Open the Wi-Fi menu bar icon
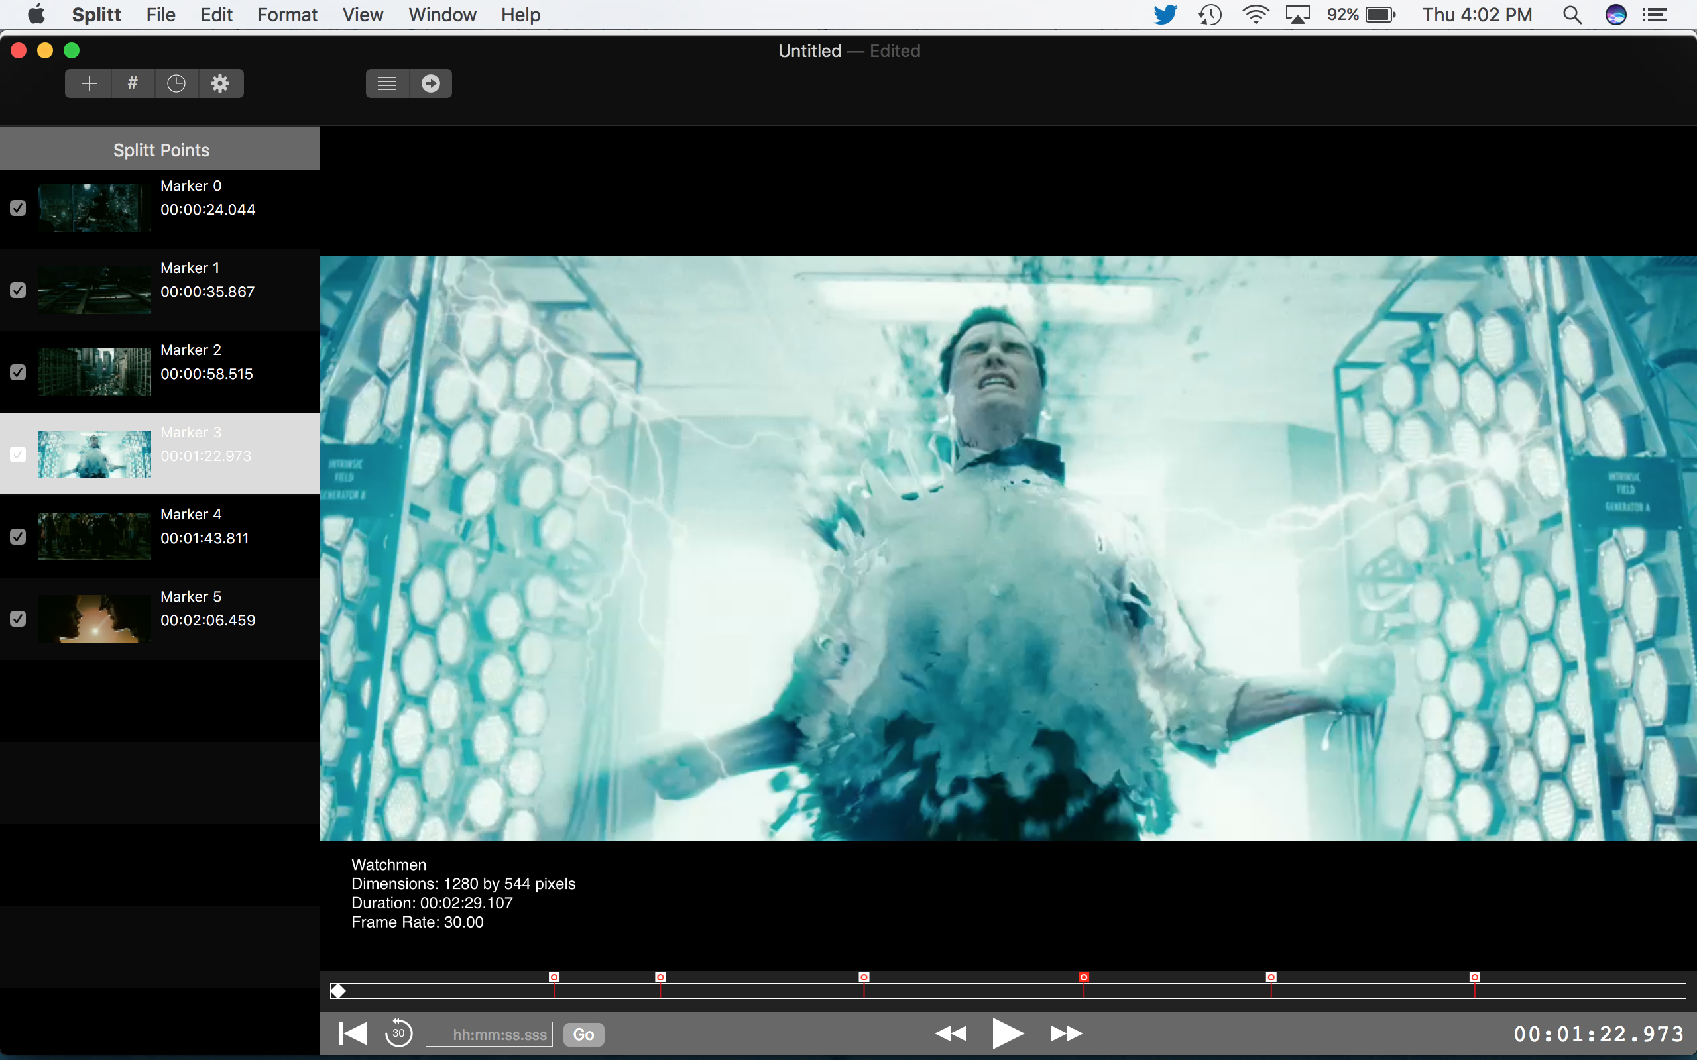Image resolution: width=1697 pixels, height=1060 pixels. pyautogui.click(x=1256, y=15)
